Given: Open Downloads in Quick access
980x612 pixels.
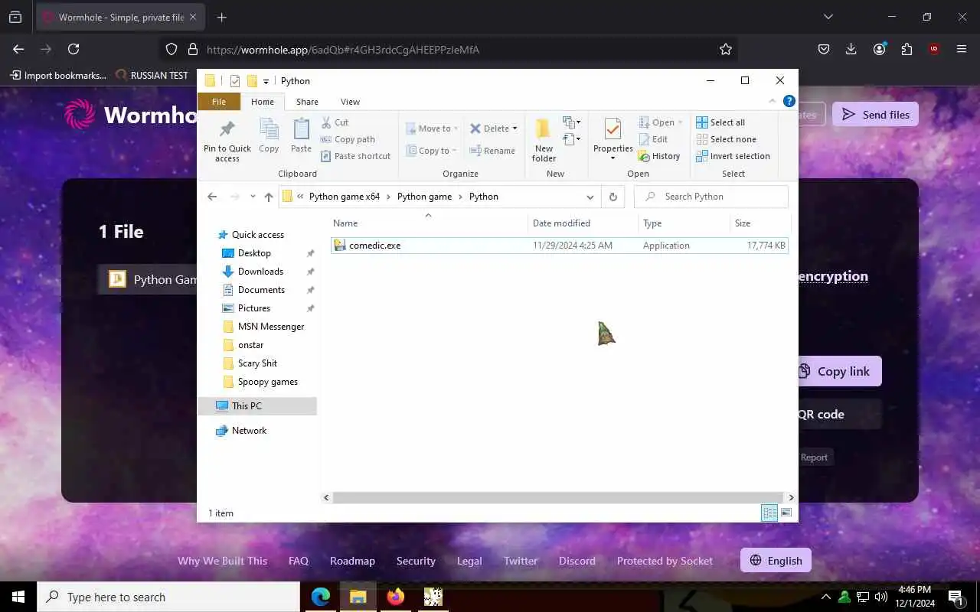Looking at the screenshot, I should [x=260, y=272].
